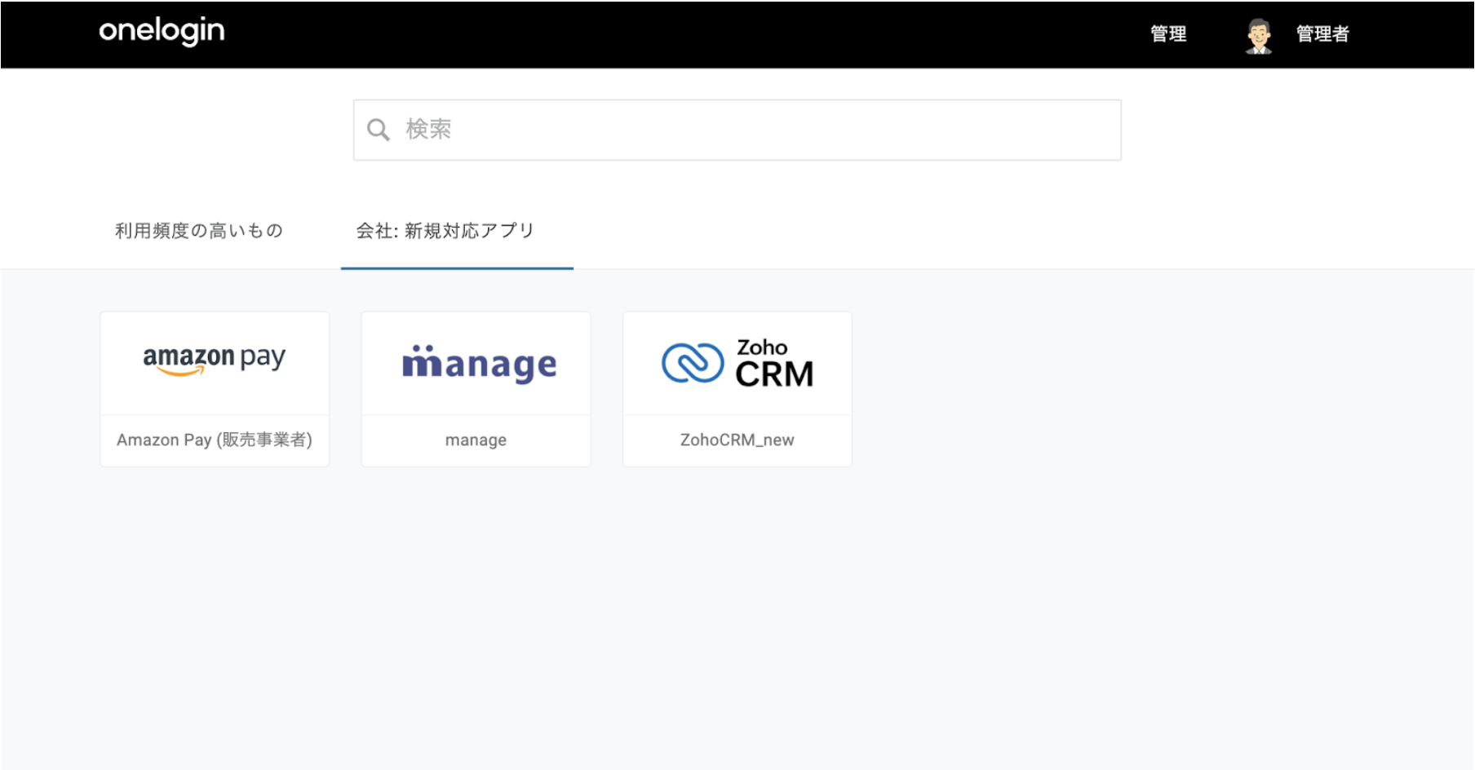Screen dimensions: 1475x770
Task: Open the manage app logo
Action: [479, 364]
